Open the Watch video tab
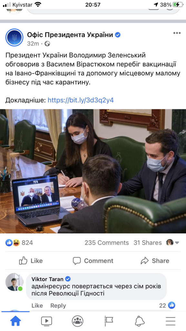186x331 pixels. [x=46, y=321]
